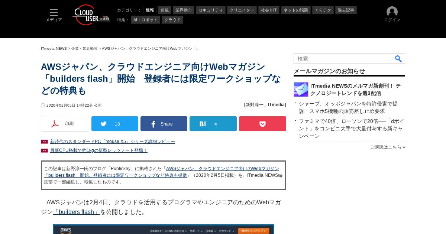Click the Cloud USER by NEWS logo
The height and width of the screenshot is (234, 446).
(x=91, y=15)
